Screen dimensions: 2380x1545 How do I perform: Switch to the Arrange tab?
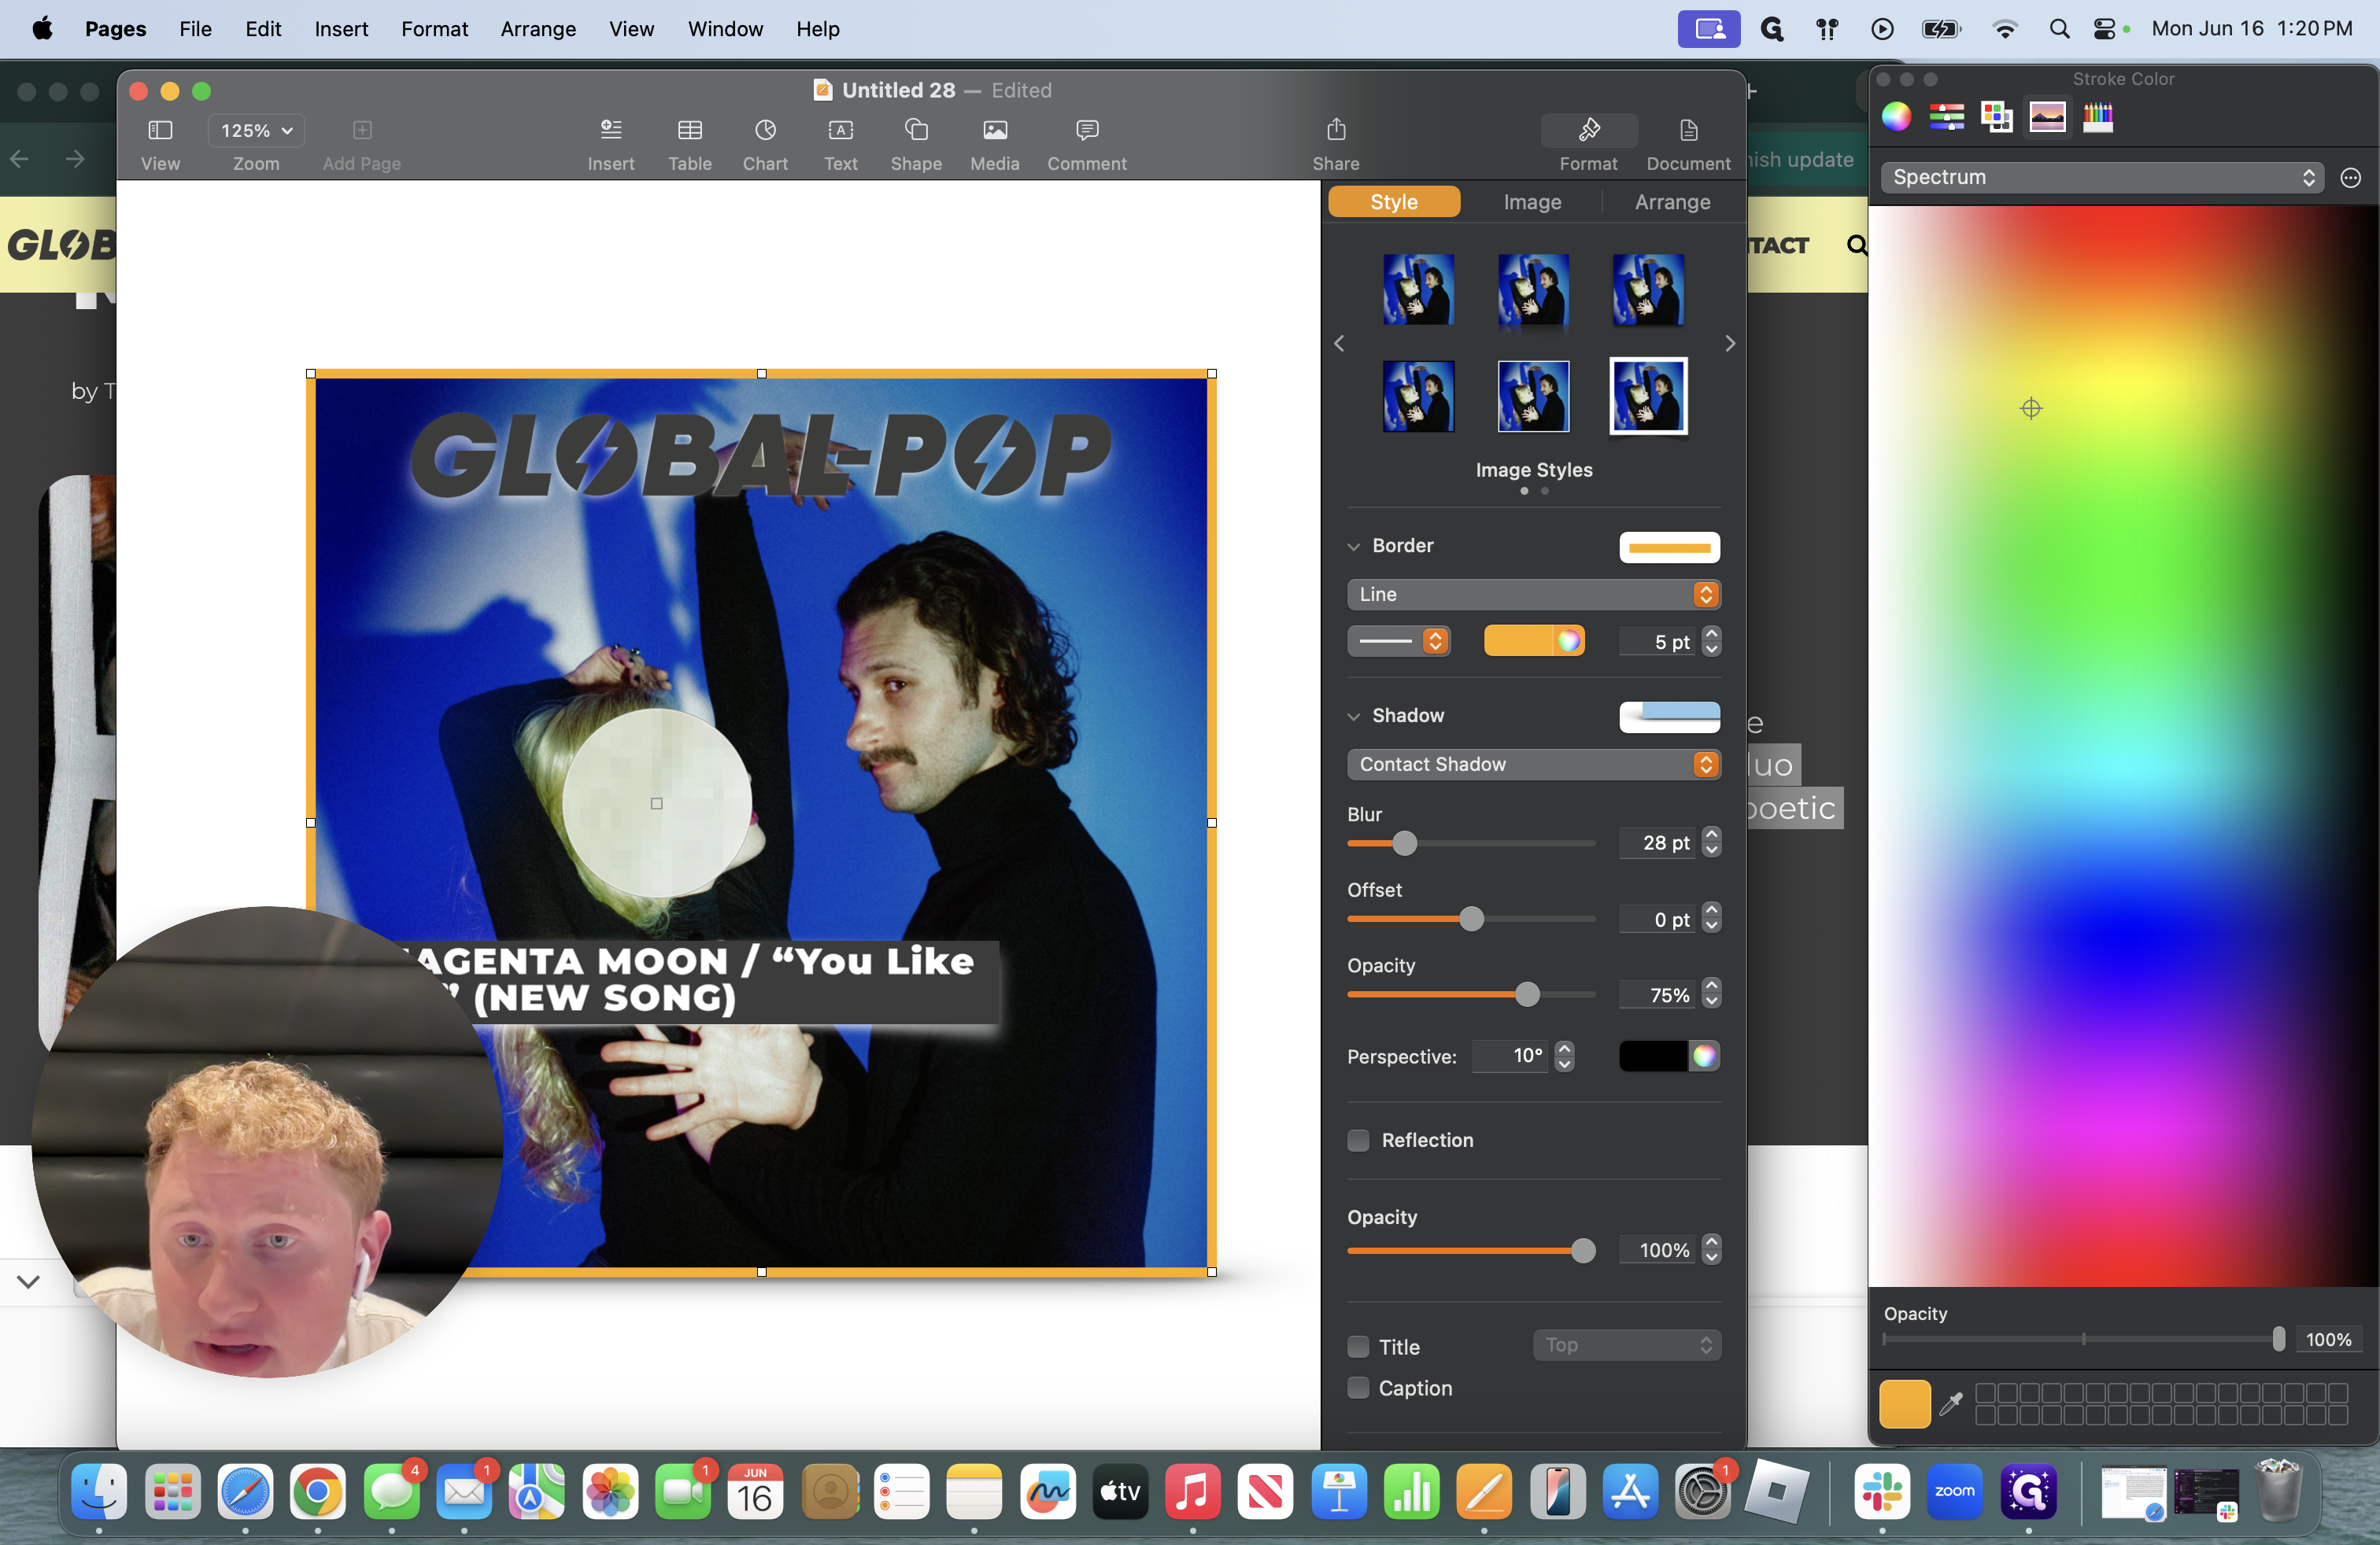tap(1672, 202)
